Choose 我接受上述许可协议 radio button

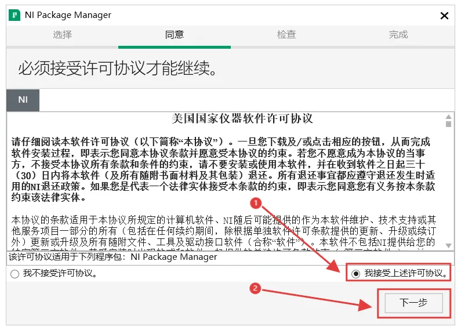coord(355,274)
